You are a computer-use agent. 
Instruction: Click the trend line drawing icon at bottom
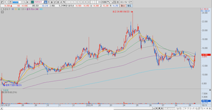pos(194,108)
